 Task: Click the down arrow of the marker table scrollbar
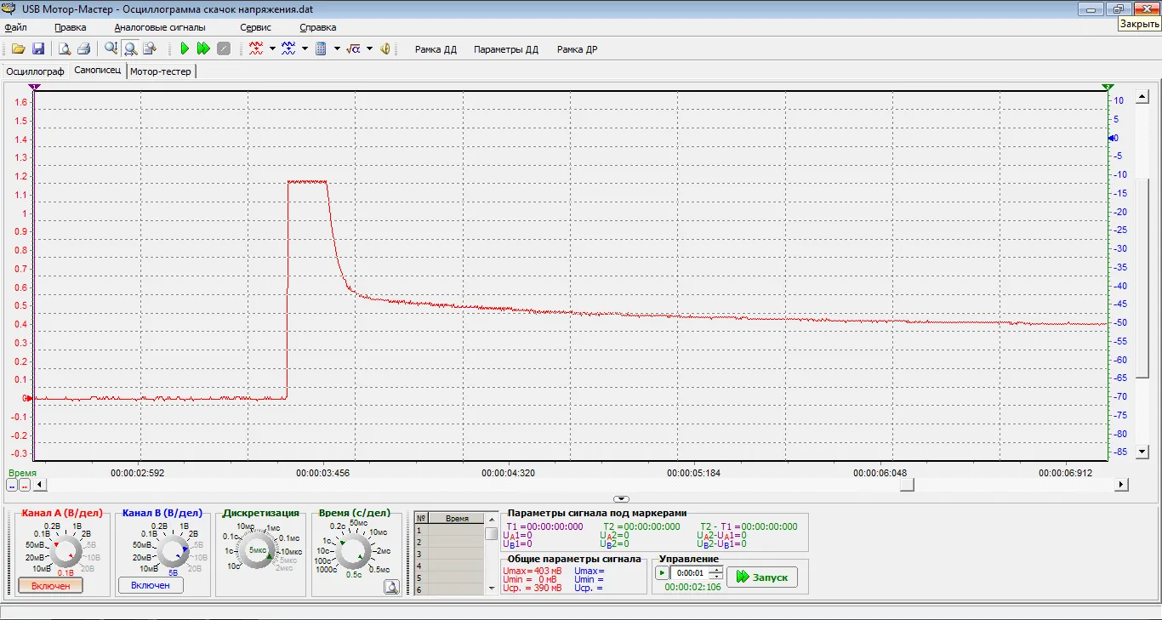[492, 589]
